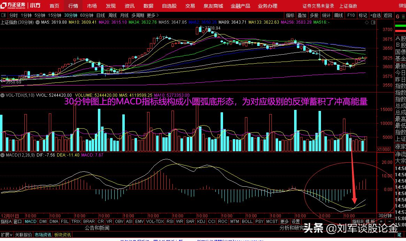Open the 资讯 menu

point(129,6)
